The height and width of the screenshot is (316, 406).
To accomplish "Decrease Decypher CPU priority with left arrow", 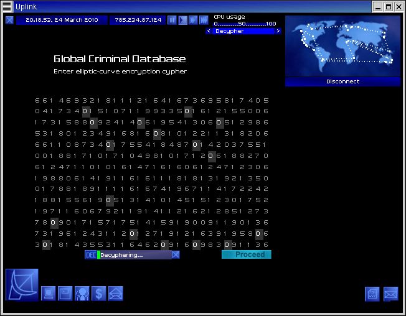I will (209, 31).
